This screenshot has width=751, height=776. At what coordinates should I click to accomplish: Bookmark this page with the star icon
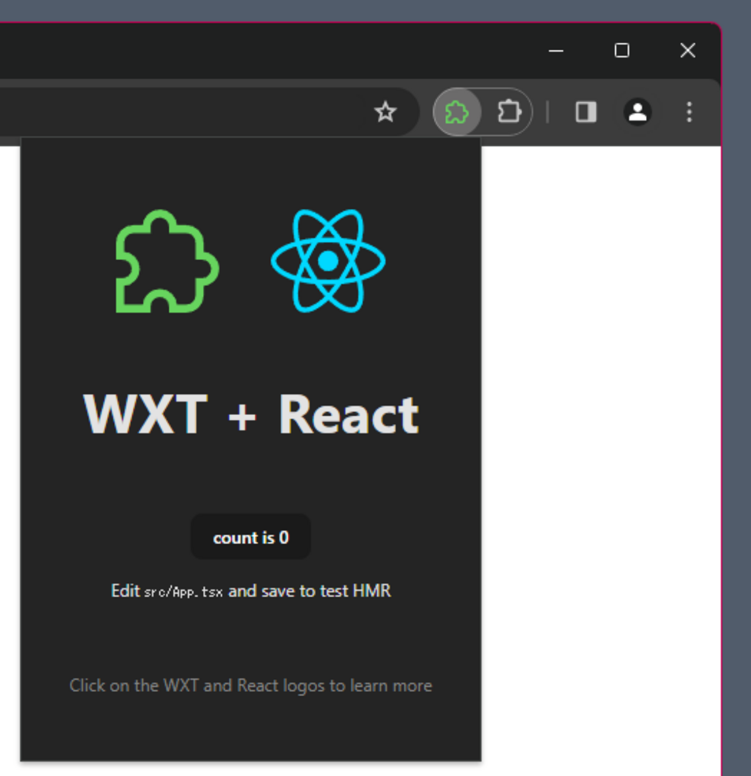click(x=385, y=112)
